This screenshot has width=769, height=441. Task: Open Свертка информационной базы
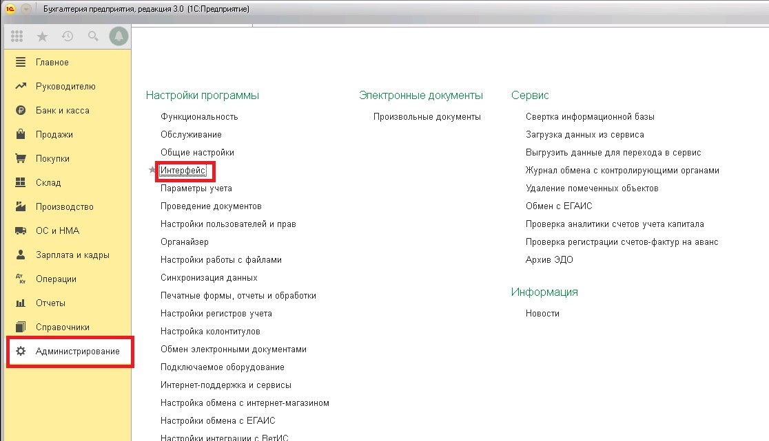pos(589,117)
